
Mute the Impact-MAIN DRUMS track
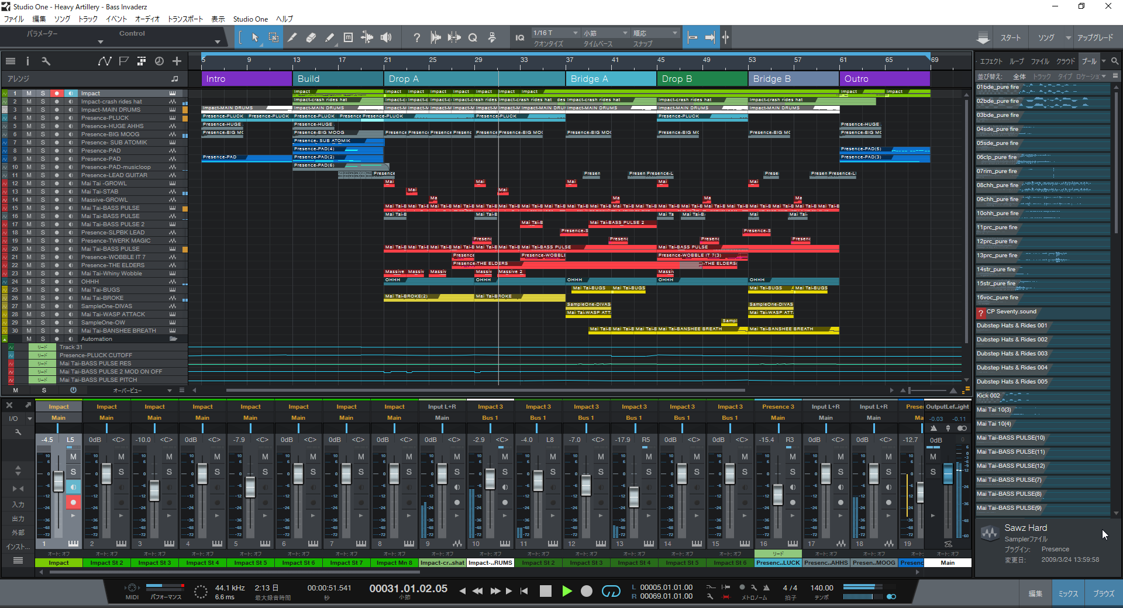29,109
